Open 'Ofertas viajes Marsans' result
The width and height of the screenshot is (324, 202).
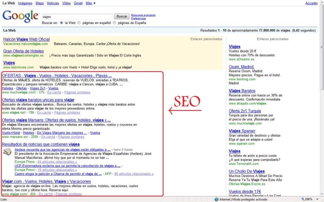[56, 120]
